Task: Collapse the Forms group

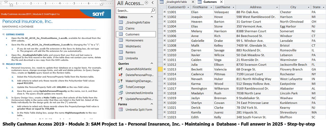Action: [x=152, y=104]
